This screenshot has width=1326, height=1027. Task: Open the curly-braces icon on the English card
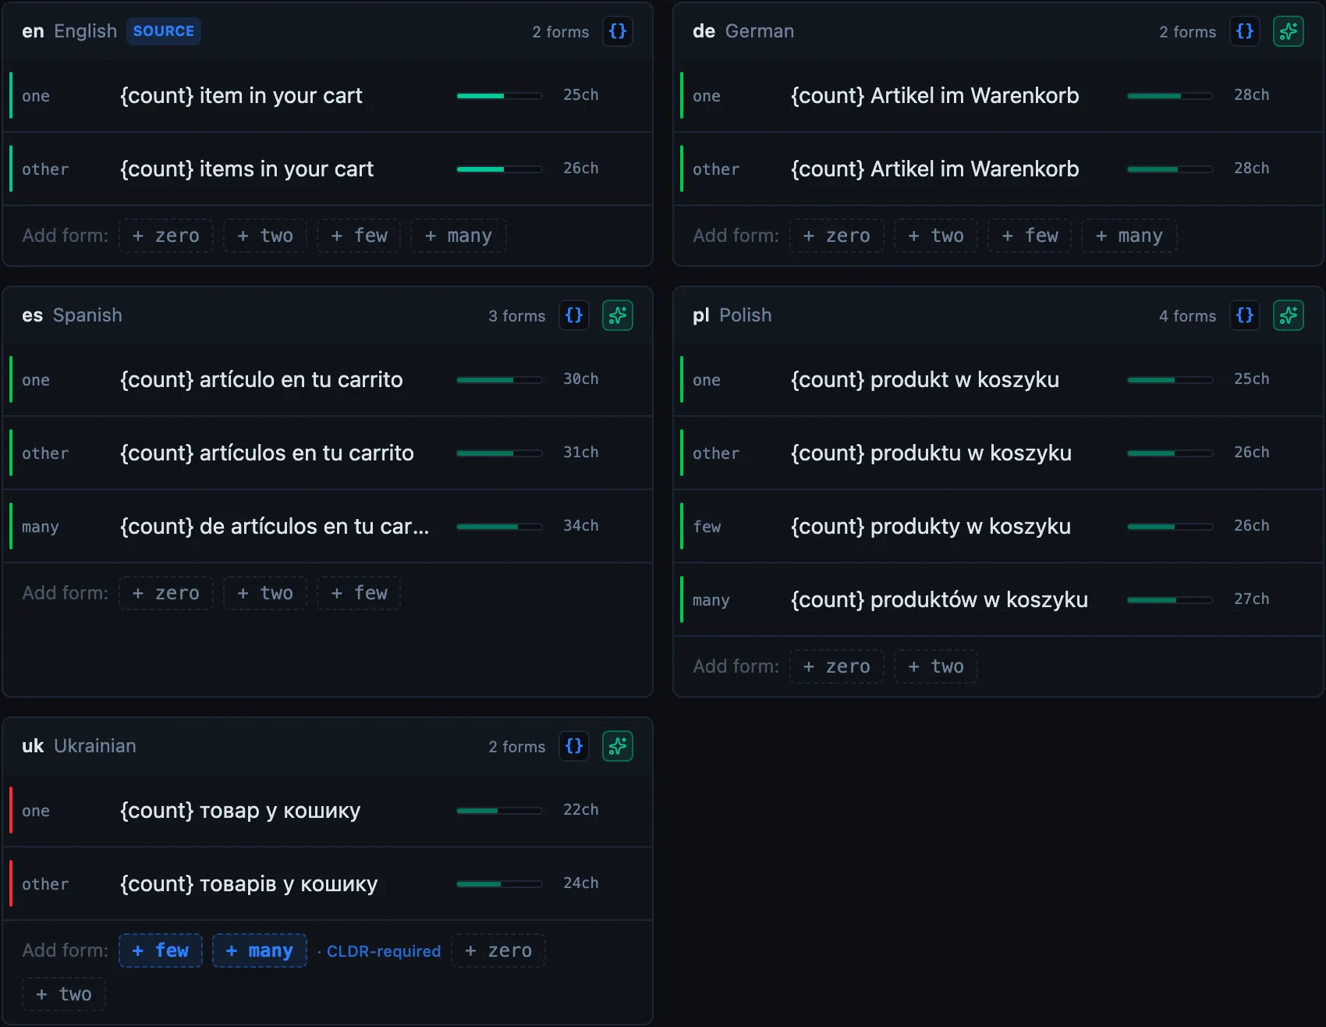617,31
